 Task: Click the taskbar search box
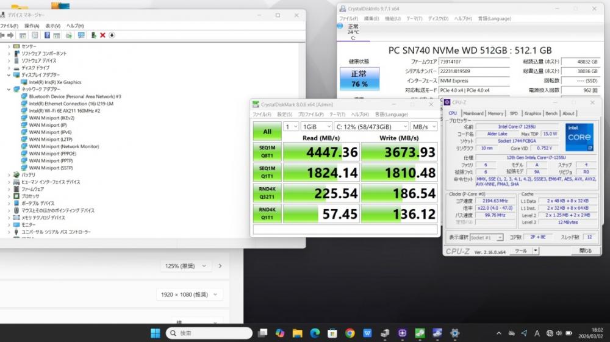pyautogui.click(x=209, y=333)
